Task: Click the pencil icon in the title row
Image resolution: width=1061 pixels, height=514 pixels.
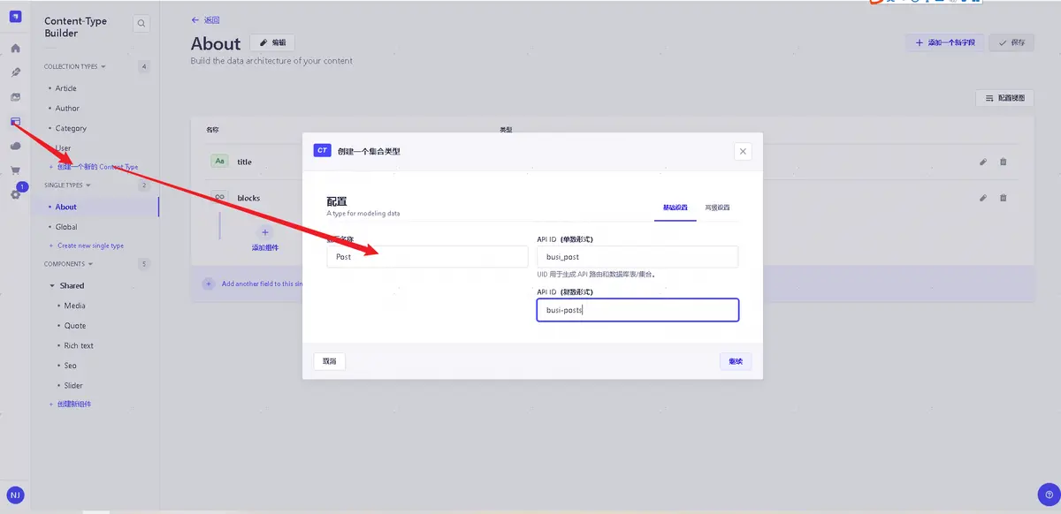Action: [982, 162]
